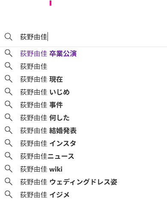This screenshot has height=202, width=167.
Task: Click magnifier icon beside 卒業公演 suggestion
Action: tap(9, 53)
